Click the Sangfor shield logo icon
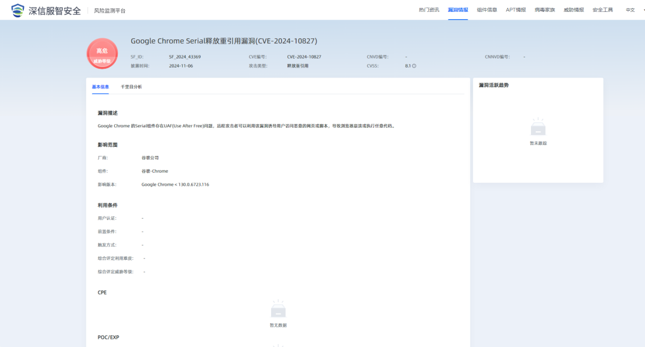645x347 pixels. coord(17,10)
